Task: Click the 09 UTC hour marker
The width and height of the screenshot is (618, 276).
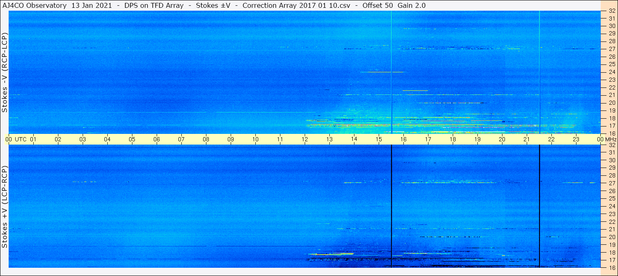Action: [231, 139]
